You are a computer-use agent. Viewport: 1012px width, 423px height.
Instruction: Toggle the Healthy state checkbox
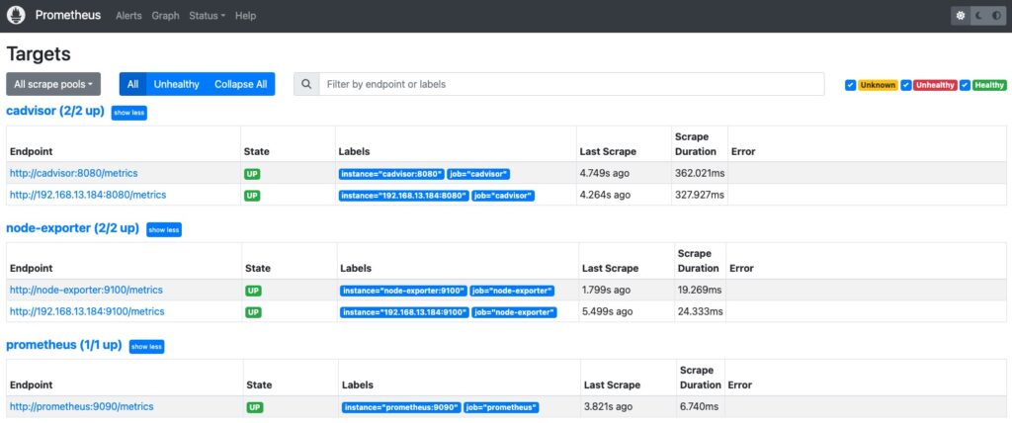pyautogui.click(x=965, y=85)
